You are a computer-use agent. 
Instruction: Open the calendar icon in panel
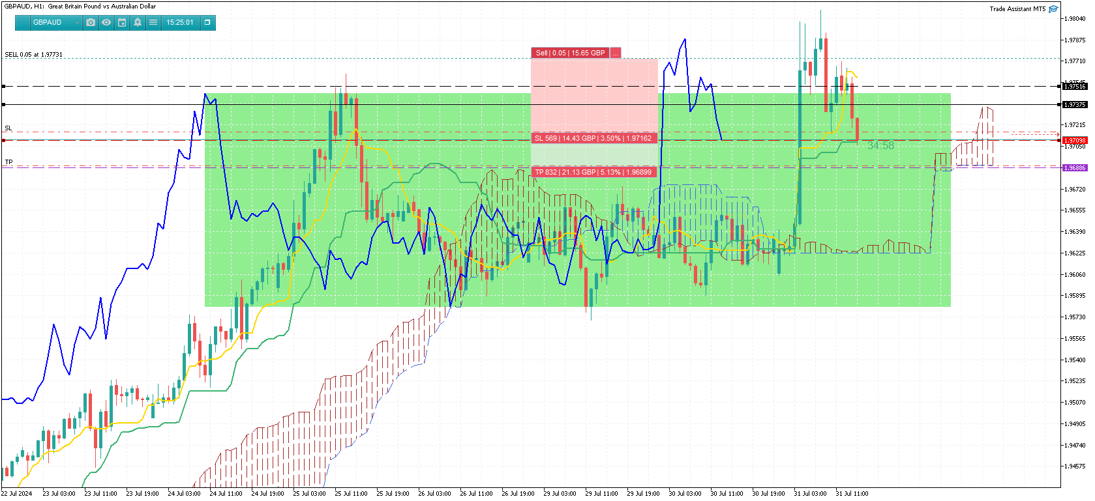pyautogui.click(x=122, y=22)
